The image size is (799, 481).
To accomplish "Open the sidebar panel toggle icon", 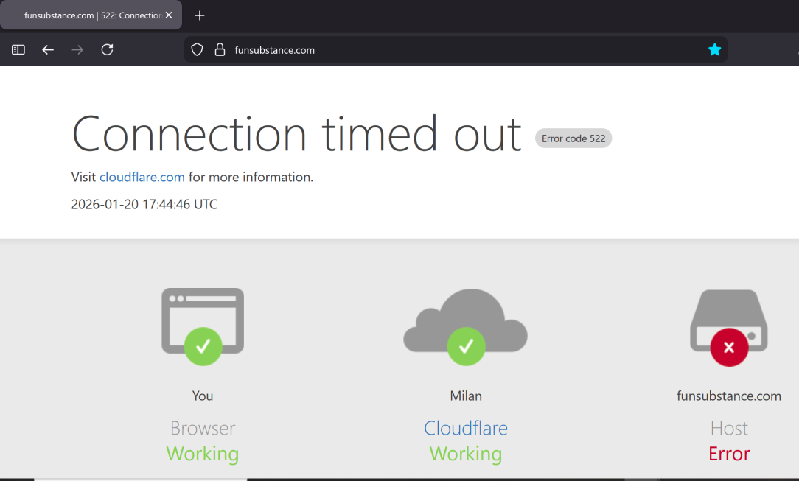I will tap(18, 50).
